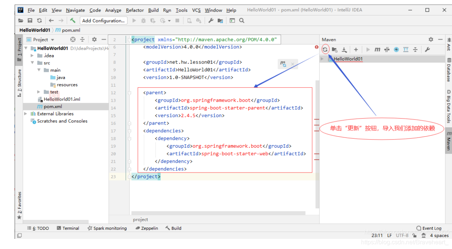Open the Terminal tool window

68,228
